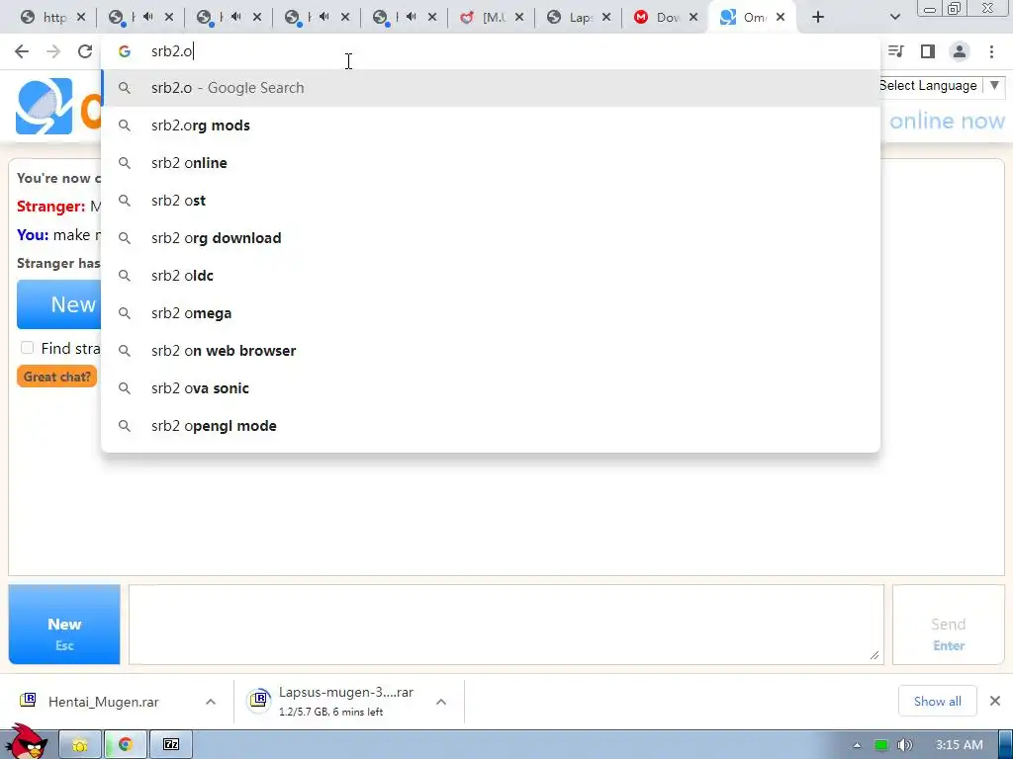
Task: Click the Omegle logo icon
Action: pyautogui.click(x=44, y=106)
